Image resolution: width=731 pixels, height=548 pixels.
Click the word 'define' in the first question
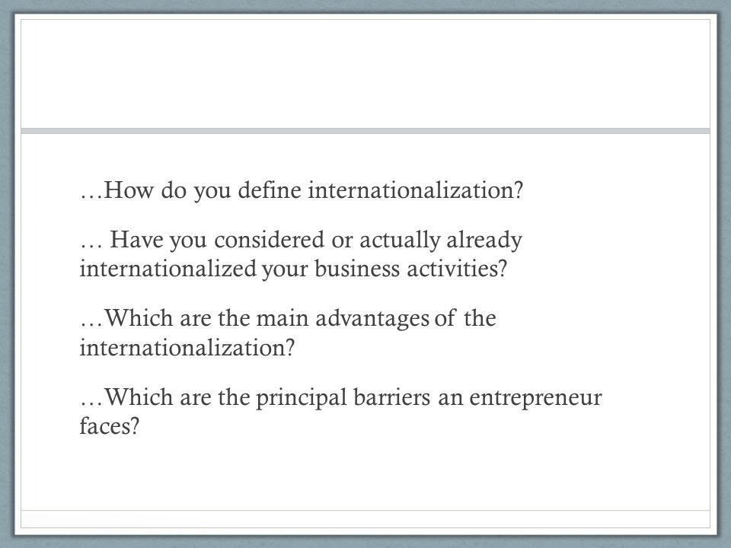[x=270, y=190]
